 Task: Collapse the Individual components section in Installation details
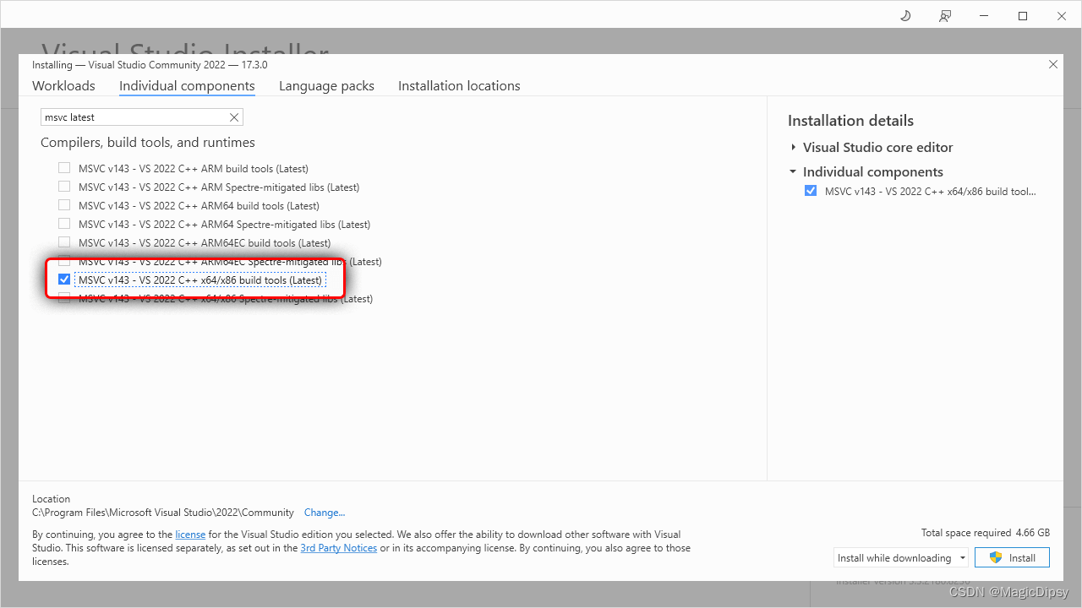(x=793, y=171)
